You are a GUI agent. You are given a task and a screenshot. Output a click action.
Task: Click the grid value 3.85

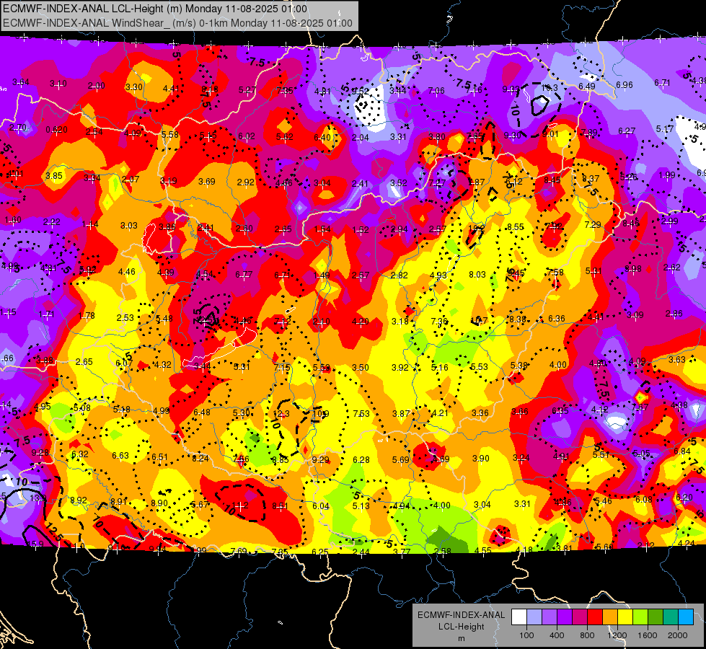click(x=54, y=176)
